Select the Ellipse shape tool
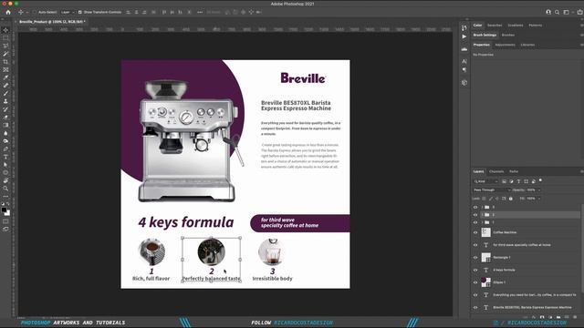The image size is (584, 328). 5,172
